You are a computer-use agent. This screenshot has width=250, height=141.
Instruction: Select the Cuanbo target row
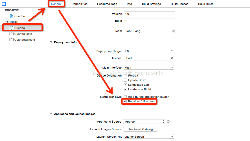coord(22,28)
